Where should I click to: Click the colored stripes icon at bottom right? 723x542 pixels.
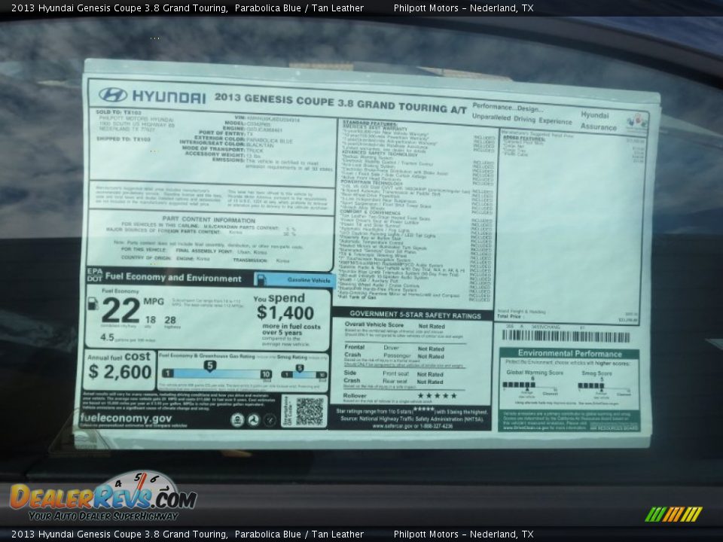[673, 514]
